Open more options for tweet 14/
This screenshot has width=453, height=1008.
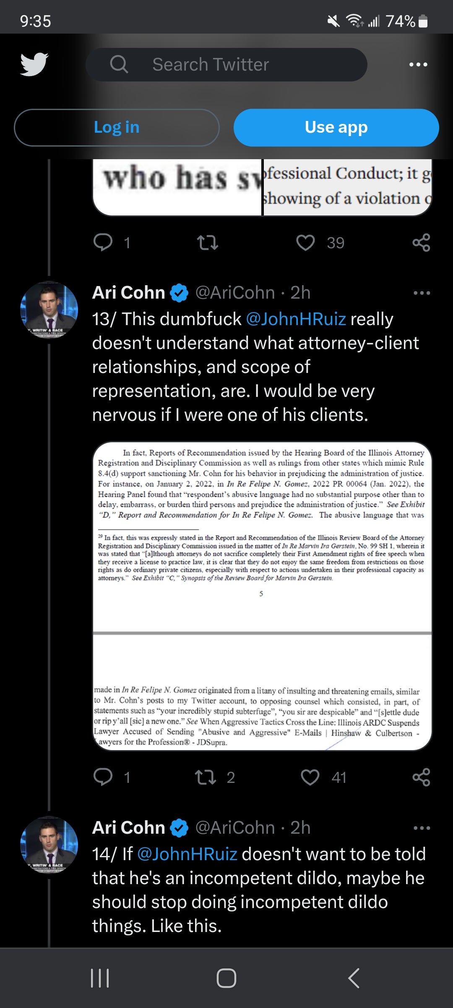(422, 828)
